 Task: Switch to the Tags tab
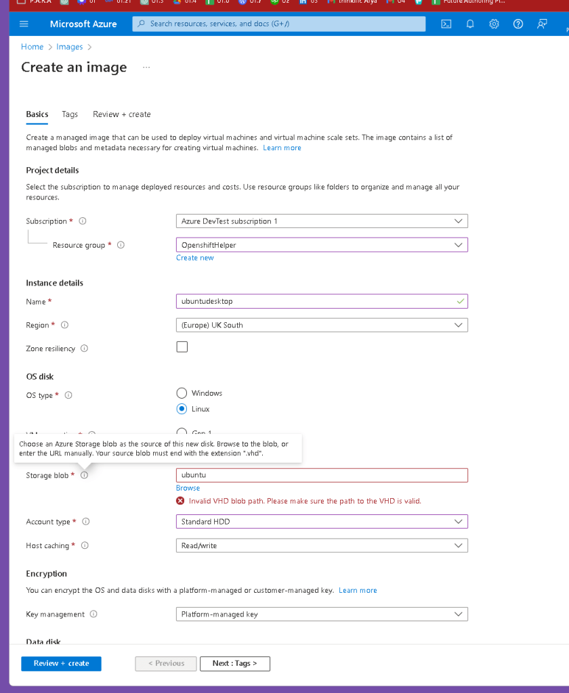coord(70,114)
